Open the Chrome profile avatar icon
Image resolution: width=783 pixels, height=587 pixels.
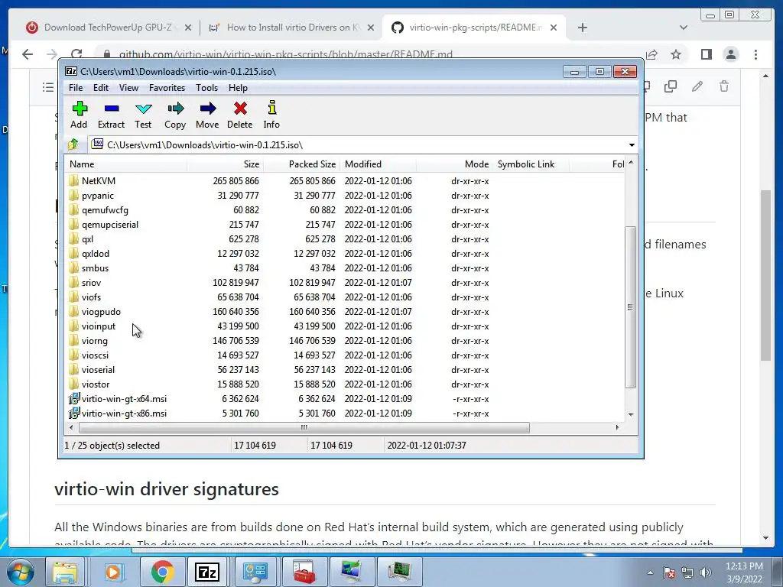tap(731, 54)
